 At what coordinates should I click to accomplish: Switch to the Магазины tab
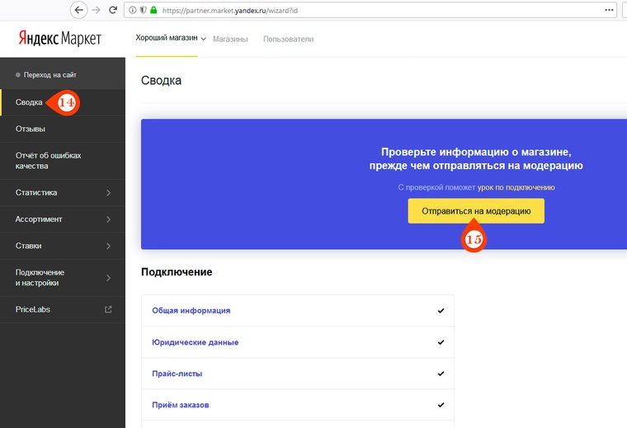(230, 40)
